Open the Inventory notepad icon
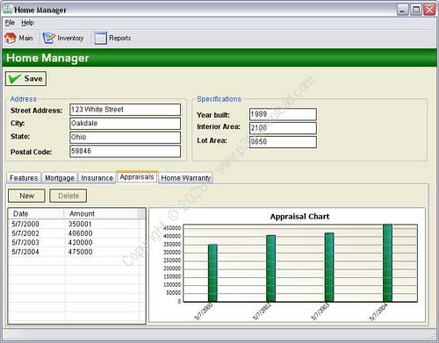Viewport: 439px width, 343px height. [x=48, y=39]
